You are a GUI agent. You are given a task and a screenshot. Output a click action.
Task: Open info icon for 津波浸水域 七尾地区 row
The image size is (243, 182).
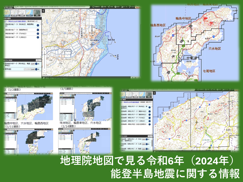pyautogui.click(x=38, y=37)
